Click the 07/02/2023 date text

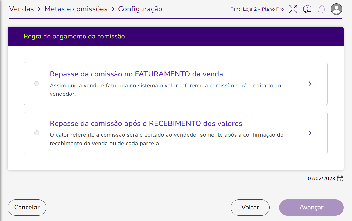pos(322,179)
